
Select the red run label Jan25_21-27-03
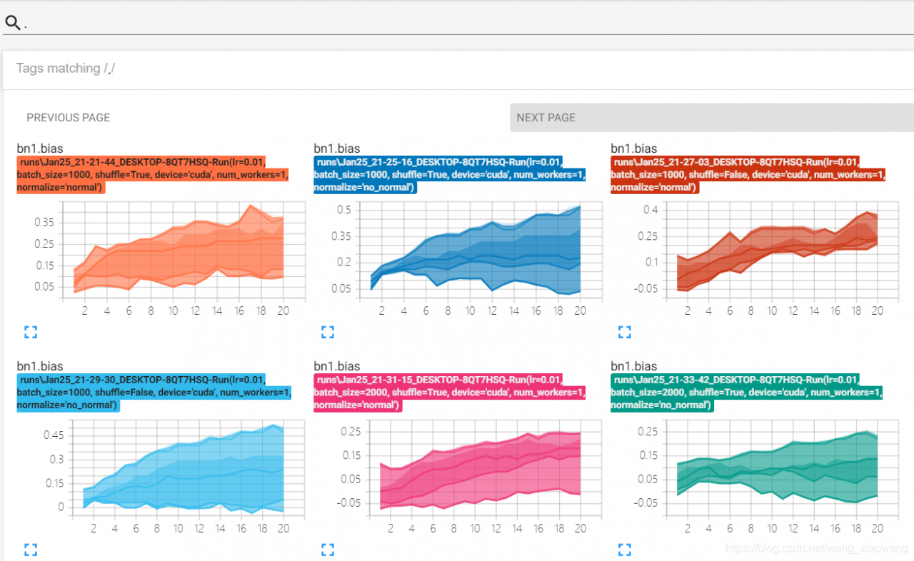point(747,175)
